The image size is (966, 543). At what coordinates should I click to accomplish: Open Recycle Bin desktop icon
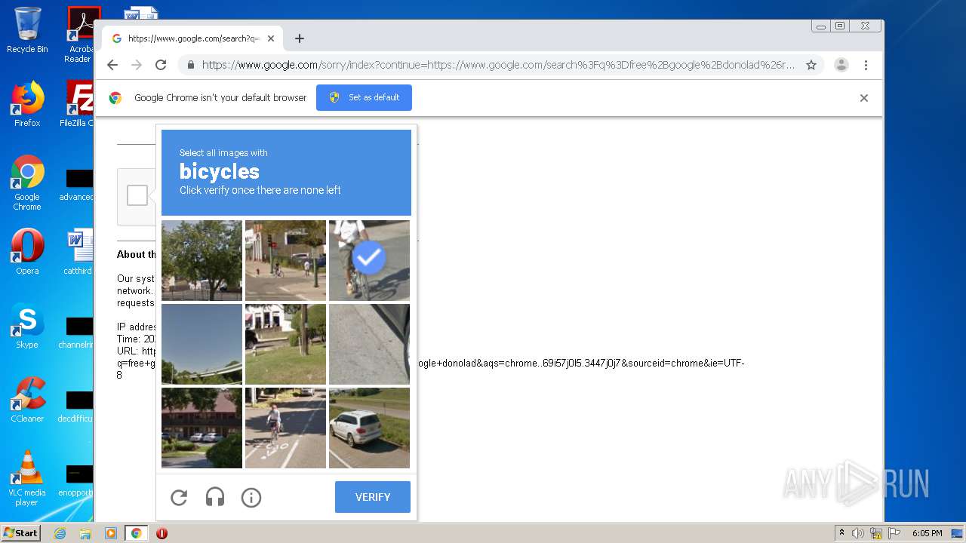pyautogui.click(x=27, y=30)
